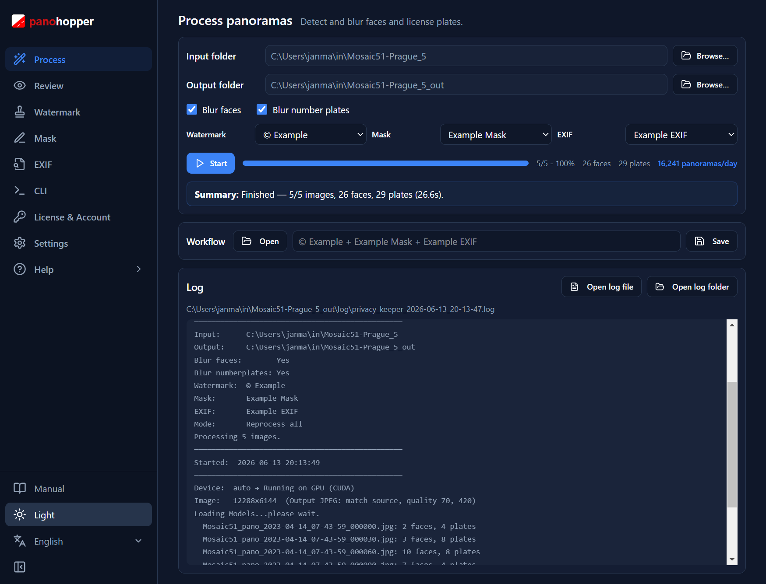Open the EXIF dropdown showing Example EXIF
The width and height of the screenshot is (766, 584).
point(681,134)
